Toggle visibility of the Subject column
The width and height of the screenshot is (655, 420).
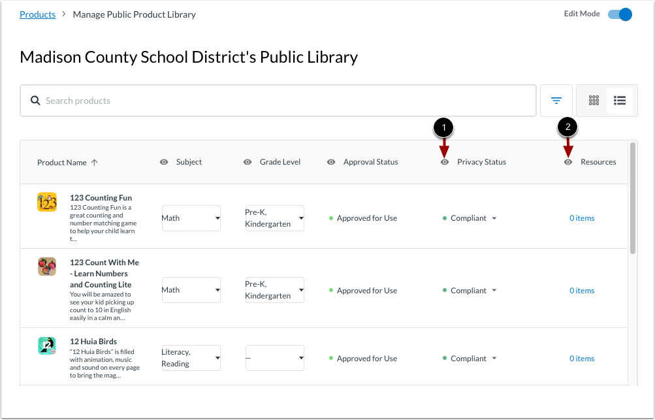(x=164, y=161)
